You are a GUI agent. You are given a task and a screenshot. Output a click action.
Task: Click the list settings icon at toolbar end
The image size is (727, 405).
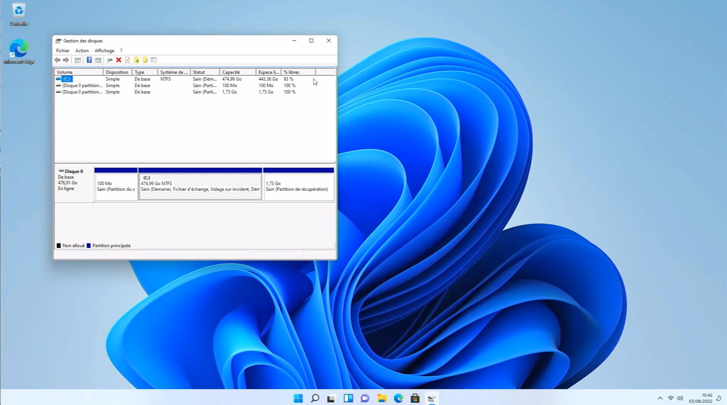point(154,60)
